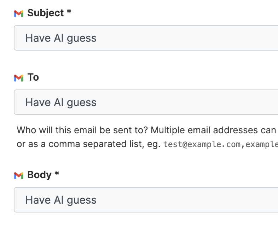
Task: Focus the Body input field
Action: click(x=146, y=200)
